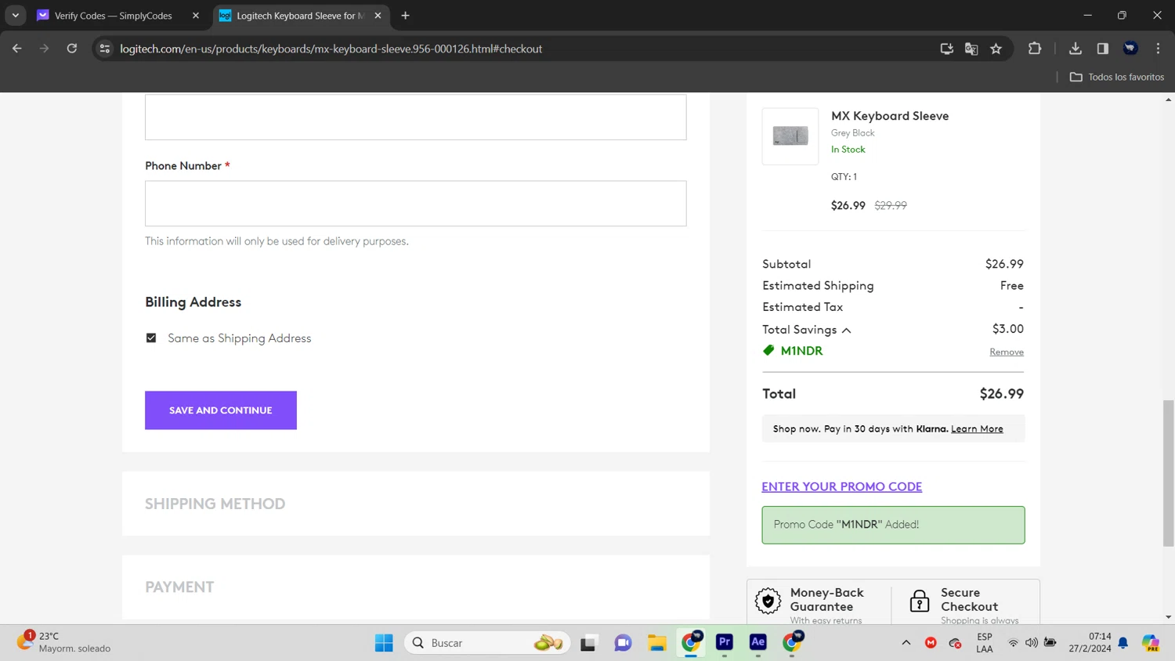Click the $3.00 total savings value
1175x661 pixels.
[1008, 329]
